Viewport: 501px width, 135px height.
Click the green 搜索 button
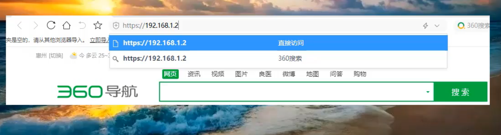coord(460,92)
